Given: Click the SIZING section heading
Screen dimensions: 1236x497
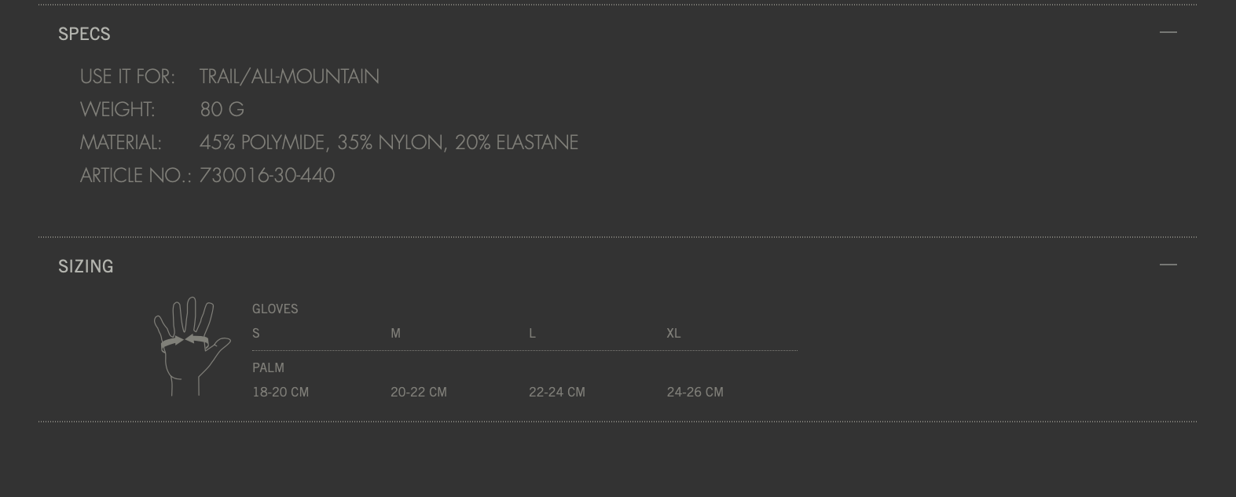Looking at the screenshot, I should click(86, 266).
